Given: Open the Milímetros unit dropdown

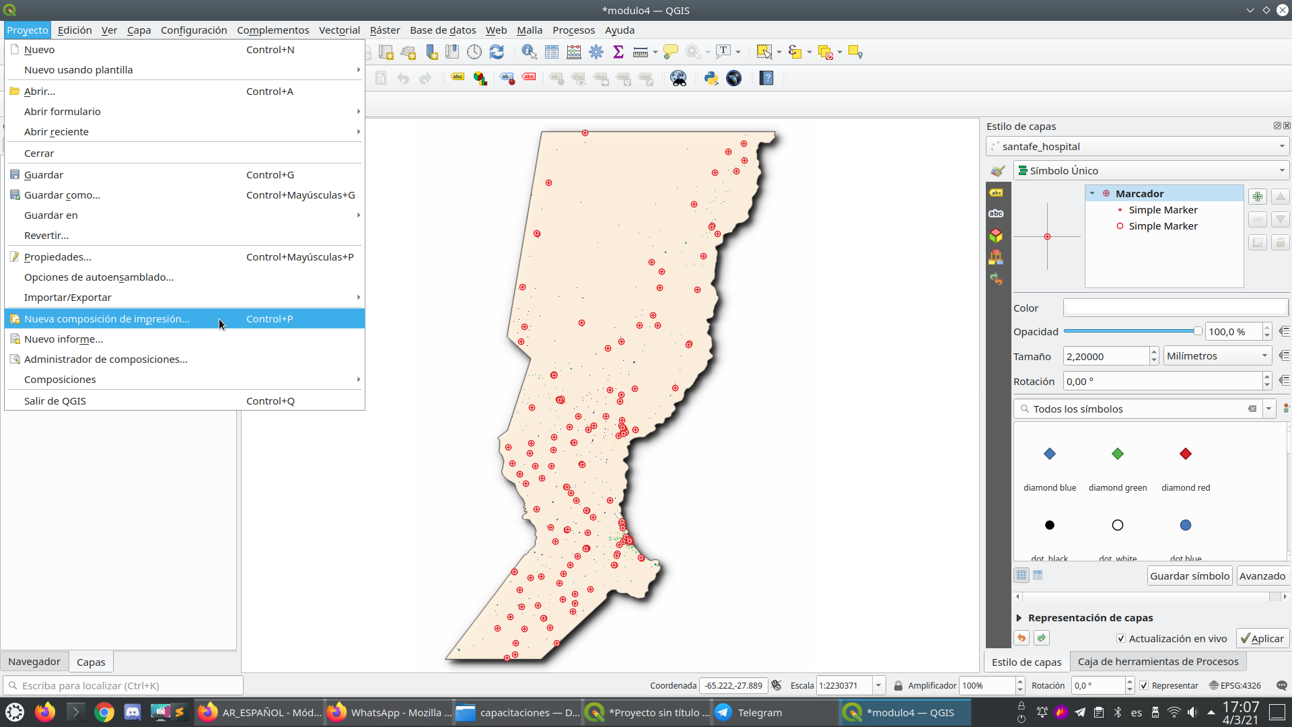Looking at the screenshot, I should click(x=1217, y=356).
